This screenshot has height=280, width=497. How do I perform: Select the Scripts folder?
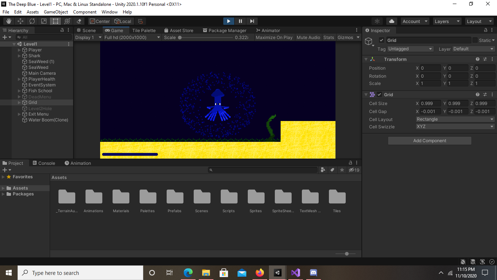tap(229, 201)
